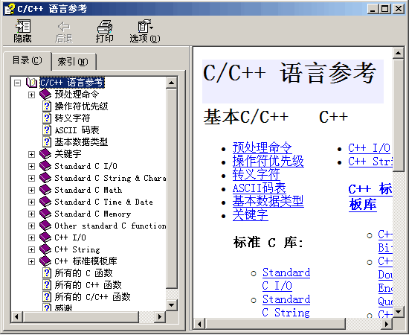Open the 预处理命令 hyperlink in content pane
The image size is (409, 335).
click(263, 147)
